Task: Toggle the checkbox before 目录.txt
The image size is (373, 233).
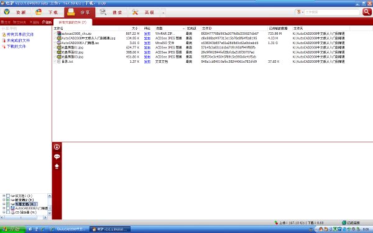Action: click(x=55, y=62)
